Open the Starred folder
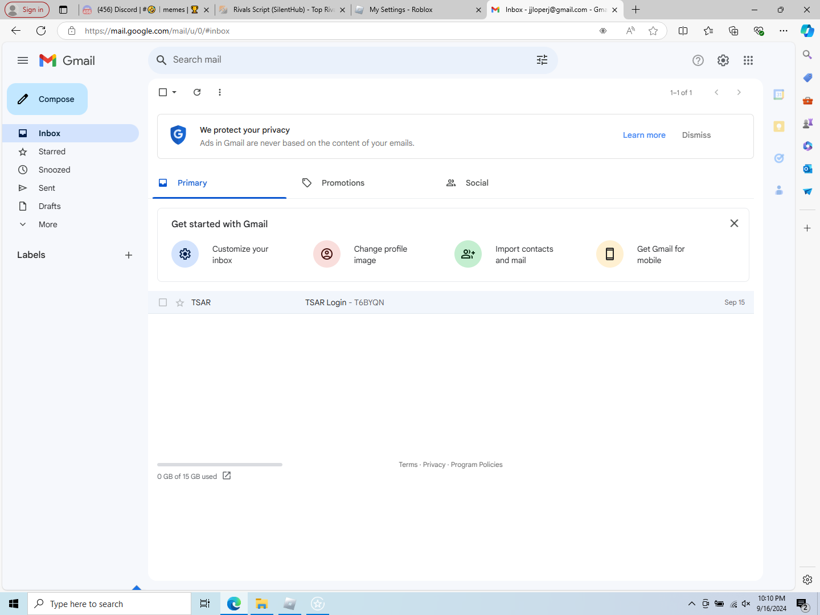This screenshot has height=615, width=820. (x=71, y=151)
